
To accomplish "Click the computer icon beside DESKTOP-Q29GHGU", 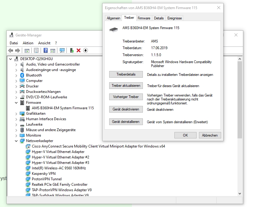I will point(16,59).
